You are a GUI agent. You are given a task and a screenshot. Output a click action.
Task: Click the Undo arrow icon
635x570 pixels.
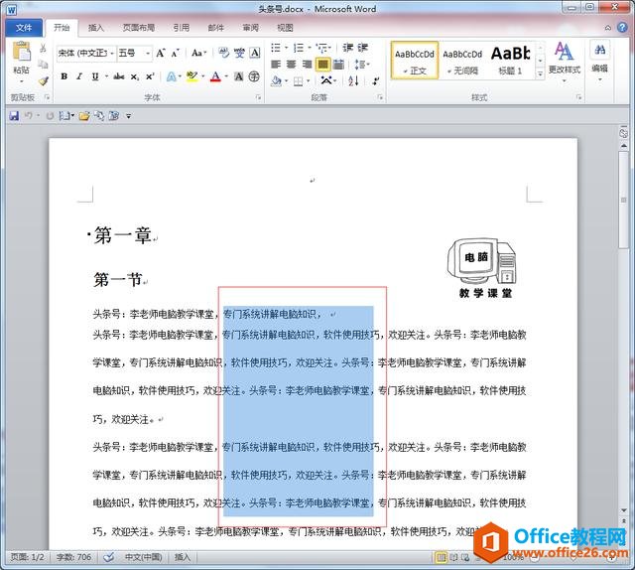(28, 116)
